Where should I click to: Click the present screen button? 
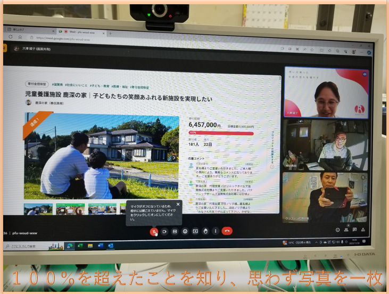[195, 231]
